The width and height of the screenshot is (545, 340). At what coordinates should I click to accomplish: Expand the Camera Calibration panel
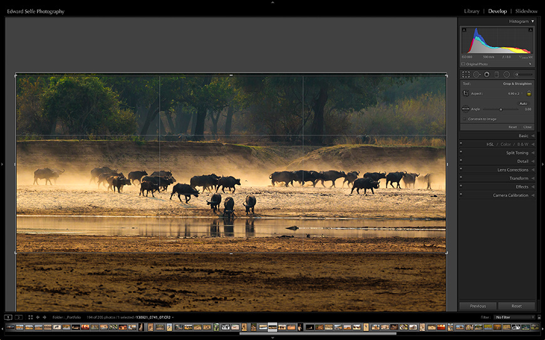pos(533,196)
